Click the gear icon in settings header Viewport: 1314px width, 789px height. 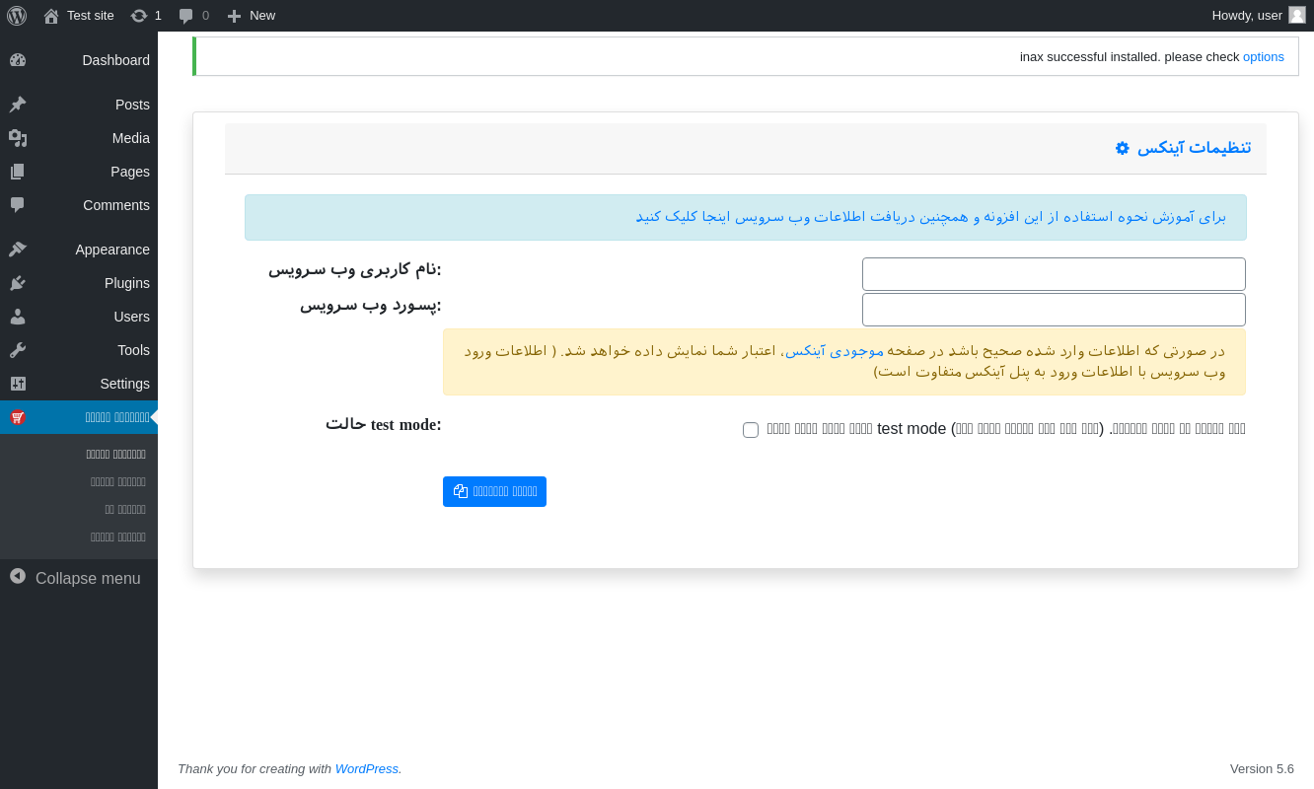pyautogui.click(x=1122, y=148)
